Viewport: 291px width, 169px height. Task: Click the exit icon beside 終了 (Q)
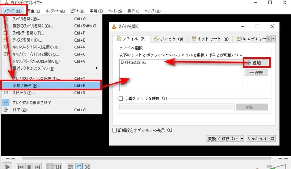tap(6, 109)
